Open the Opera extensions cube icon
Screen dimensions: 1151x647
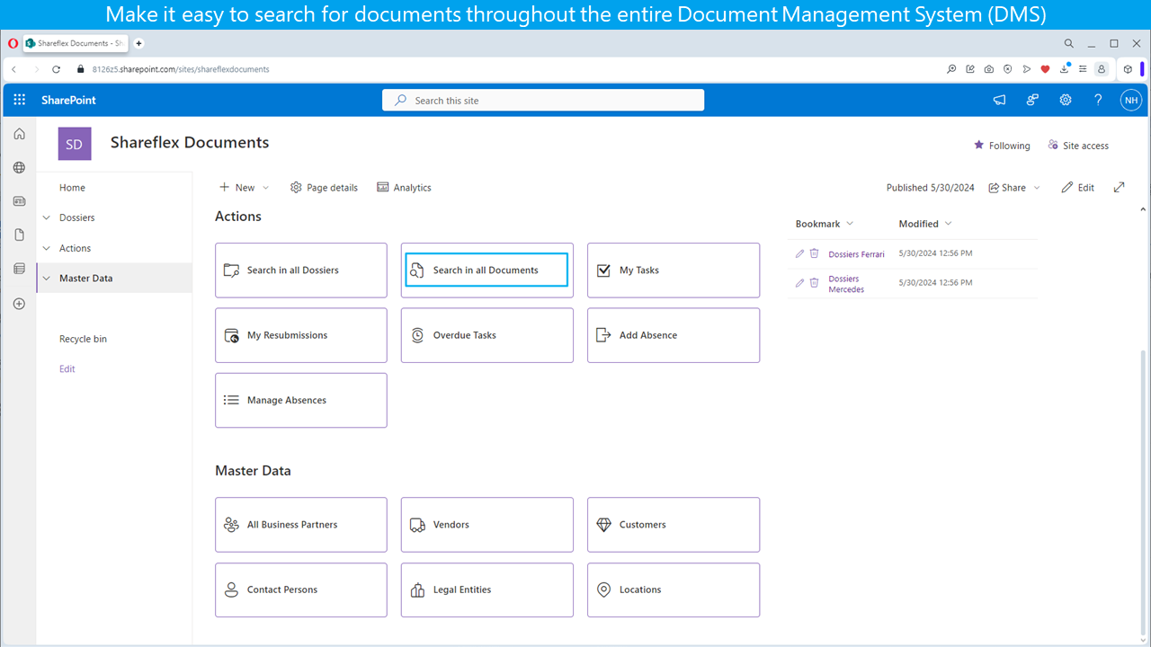pyautogui.click(x=1128, y=69)
